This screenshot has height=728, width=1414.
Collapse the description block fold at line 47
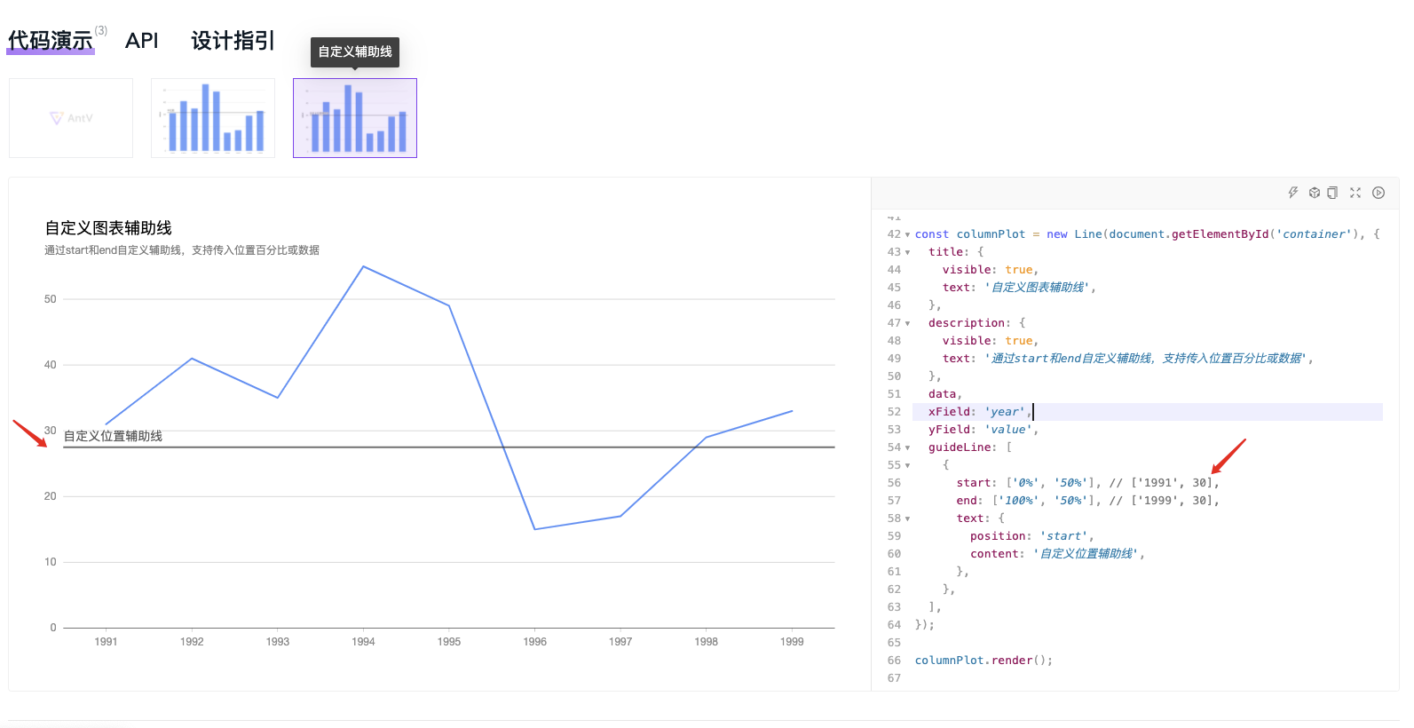point(907,323)
